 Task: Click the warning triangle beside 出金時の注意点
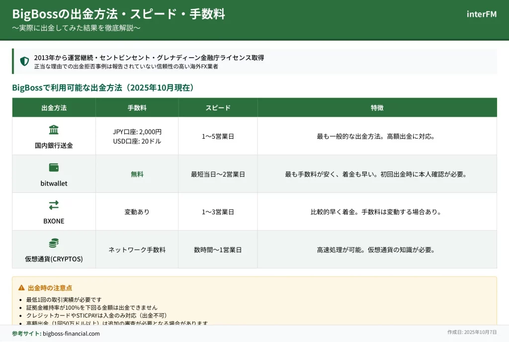21,288
